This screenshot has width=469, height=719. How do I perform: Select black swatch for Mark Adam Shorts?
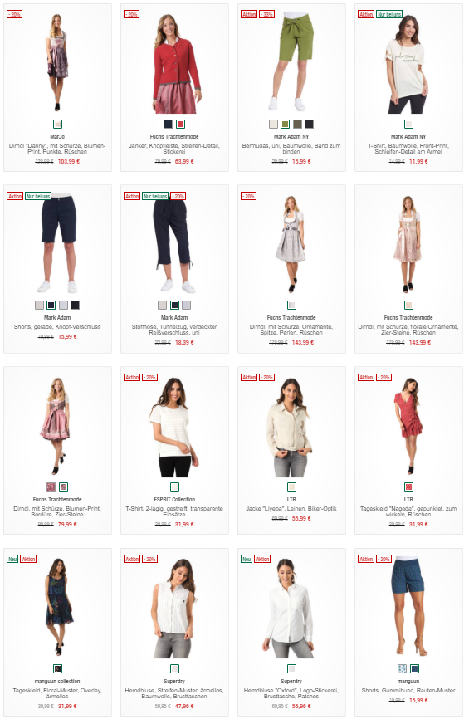click(x=76, y=305)
